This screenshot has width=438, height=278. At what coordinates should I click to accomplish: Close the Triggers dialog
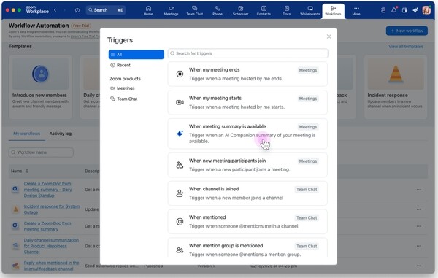328,36
